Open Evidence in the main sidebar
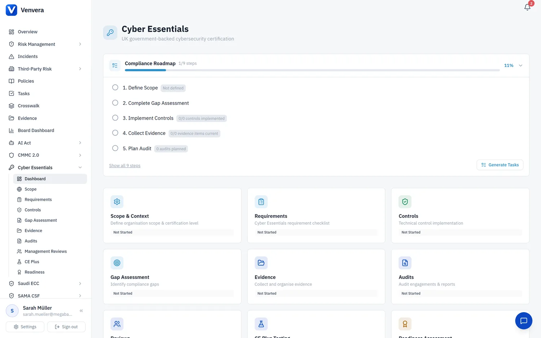 (x=45, y=118)
